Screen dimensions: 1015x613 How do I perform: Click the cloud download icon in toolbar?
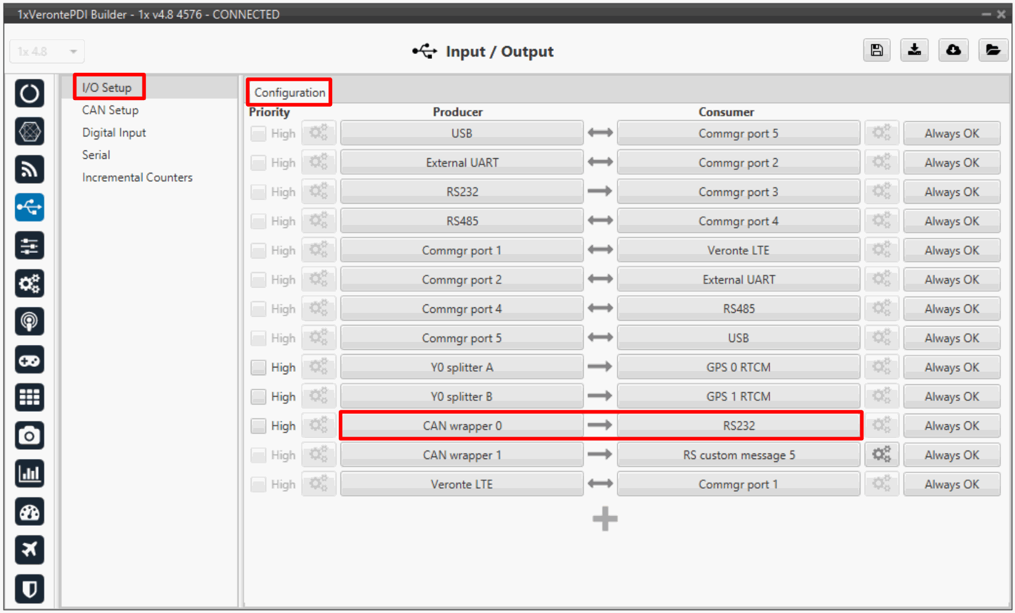coord(953,50)
